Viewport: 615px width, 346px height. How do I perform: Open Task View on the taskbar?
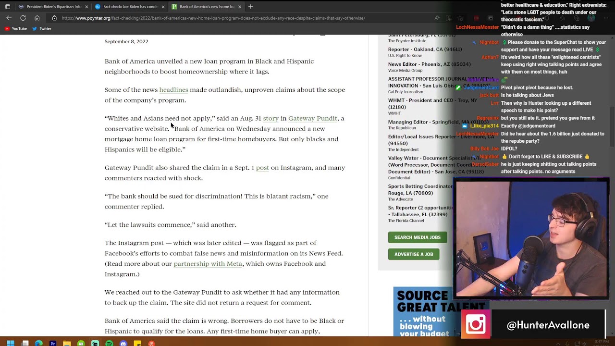click(25, 343)
